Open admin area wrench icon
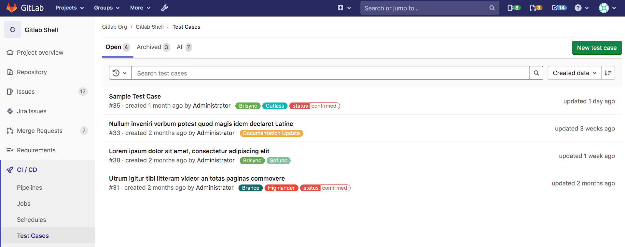Screen dimensions: 625x247 165,8
